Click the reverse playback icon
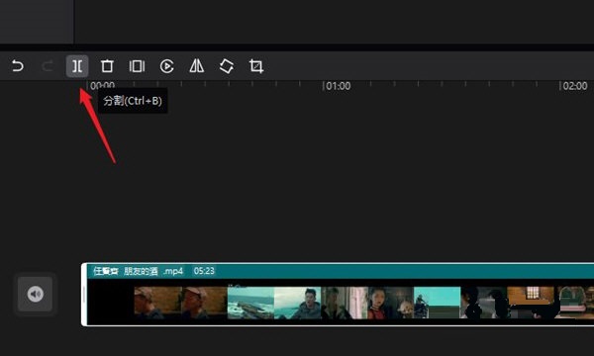The width and height of the screenshot is (594, 356). tap(166, 66)
